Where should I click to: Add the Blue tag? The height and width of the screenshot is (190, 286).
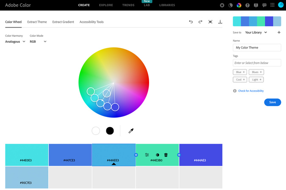(240, 72)
